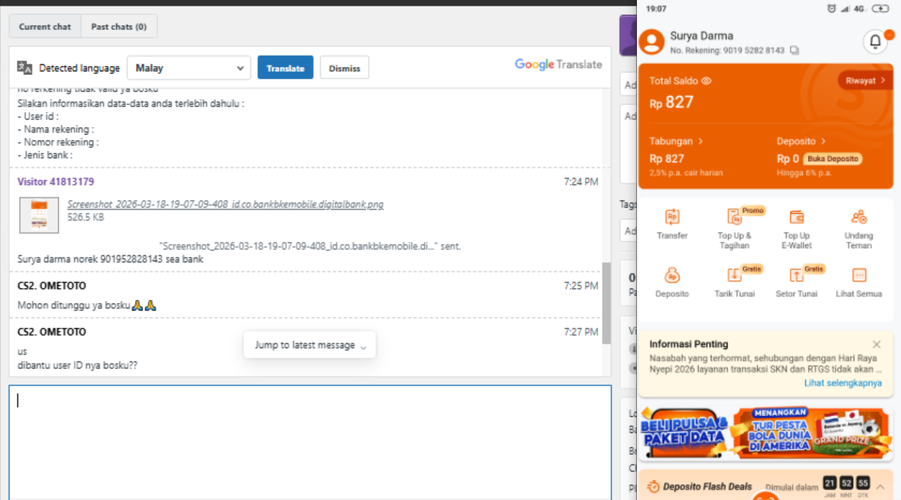Click message "dibantu user ID nya bosku??"

[77, 365]
